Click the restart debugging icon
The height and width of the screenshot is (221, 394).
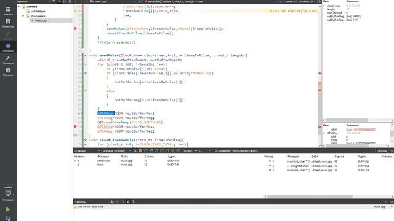point(162,151)
